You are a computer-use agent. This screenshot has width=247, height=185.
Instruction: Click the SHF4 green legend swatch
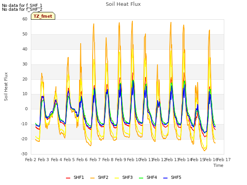pyautogui.click(x=141, y=178)
